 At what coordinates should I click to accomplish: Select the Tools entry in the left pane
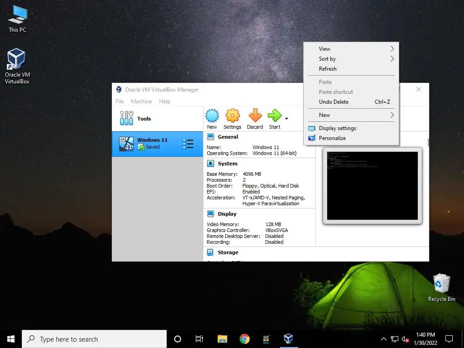[x=157, y=119]
